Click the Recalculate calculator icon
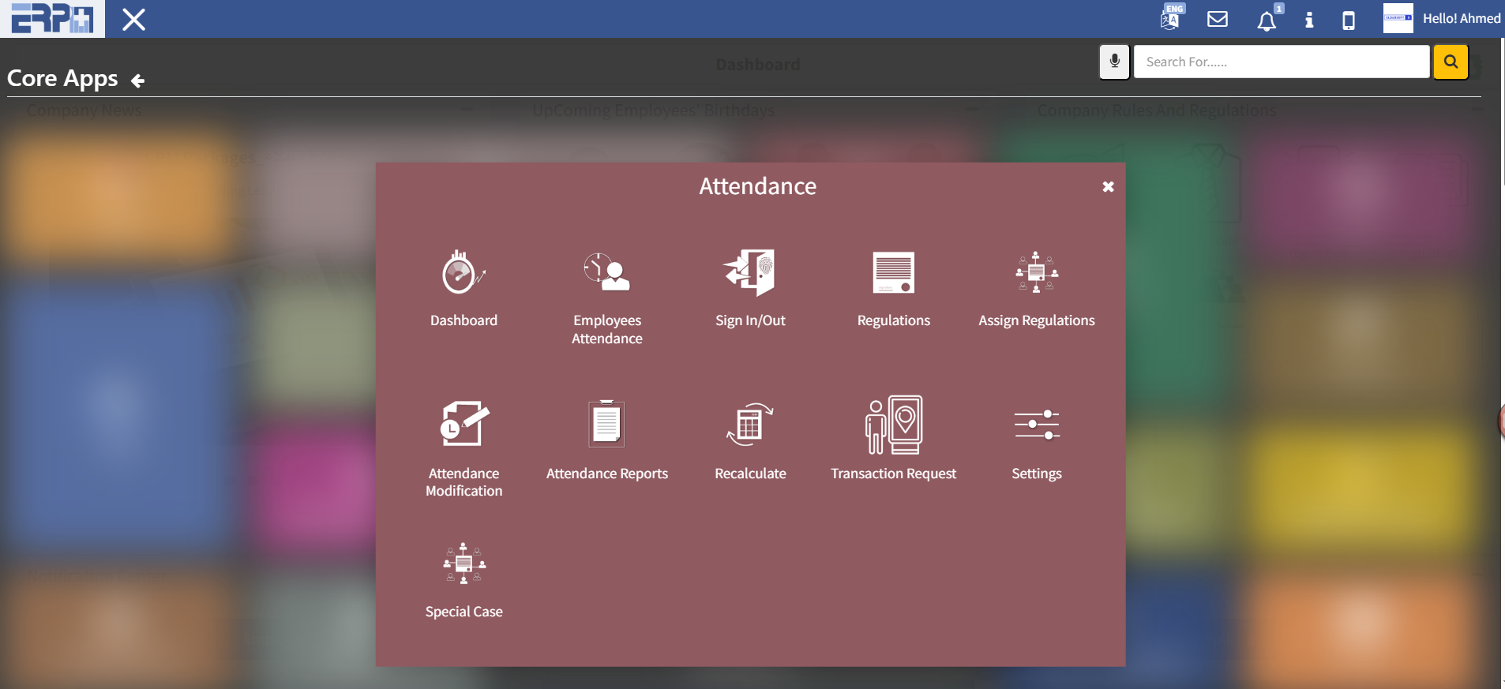Viewport: 1505px width, 689px height. point(750,425)
